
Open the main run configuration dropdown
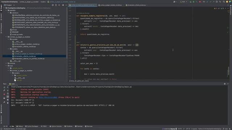183,2
